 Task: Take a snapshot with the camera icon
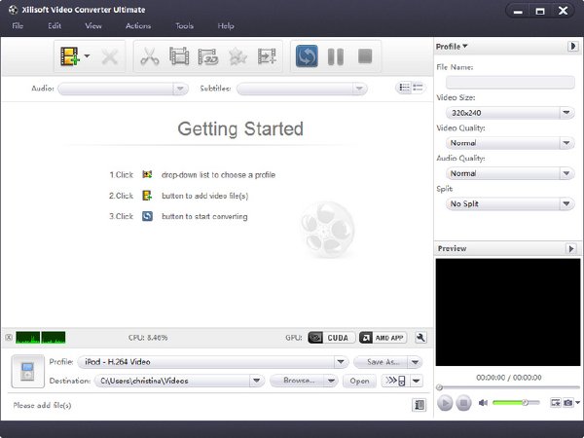pyautogui.click(x=568, y=403)
